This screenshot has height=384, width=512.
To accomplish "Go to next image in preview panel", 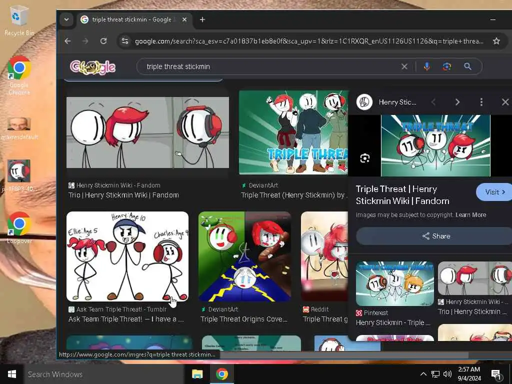I will click(x=457, y=102).
